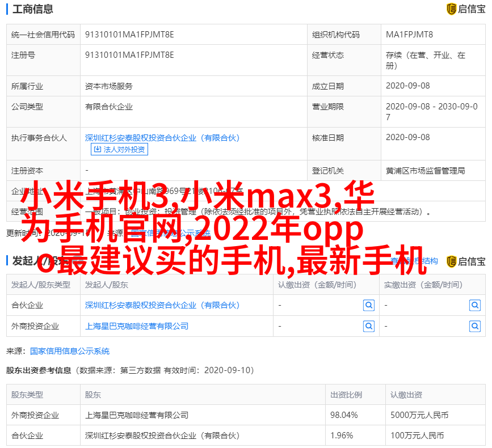The image size is (492, 448).
Task: Click the 工商信息 section heading
Action: pos(33,9)
